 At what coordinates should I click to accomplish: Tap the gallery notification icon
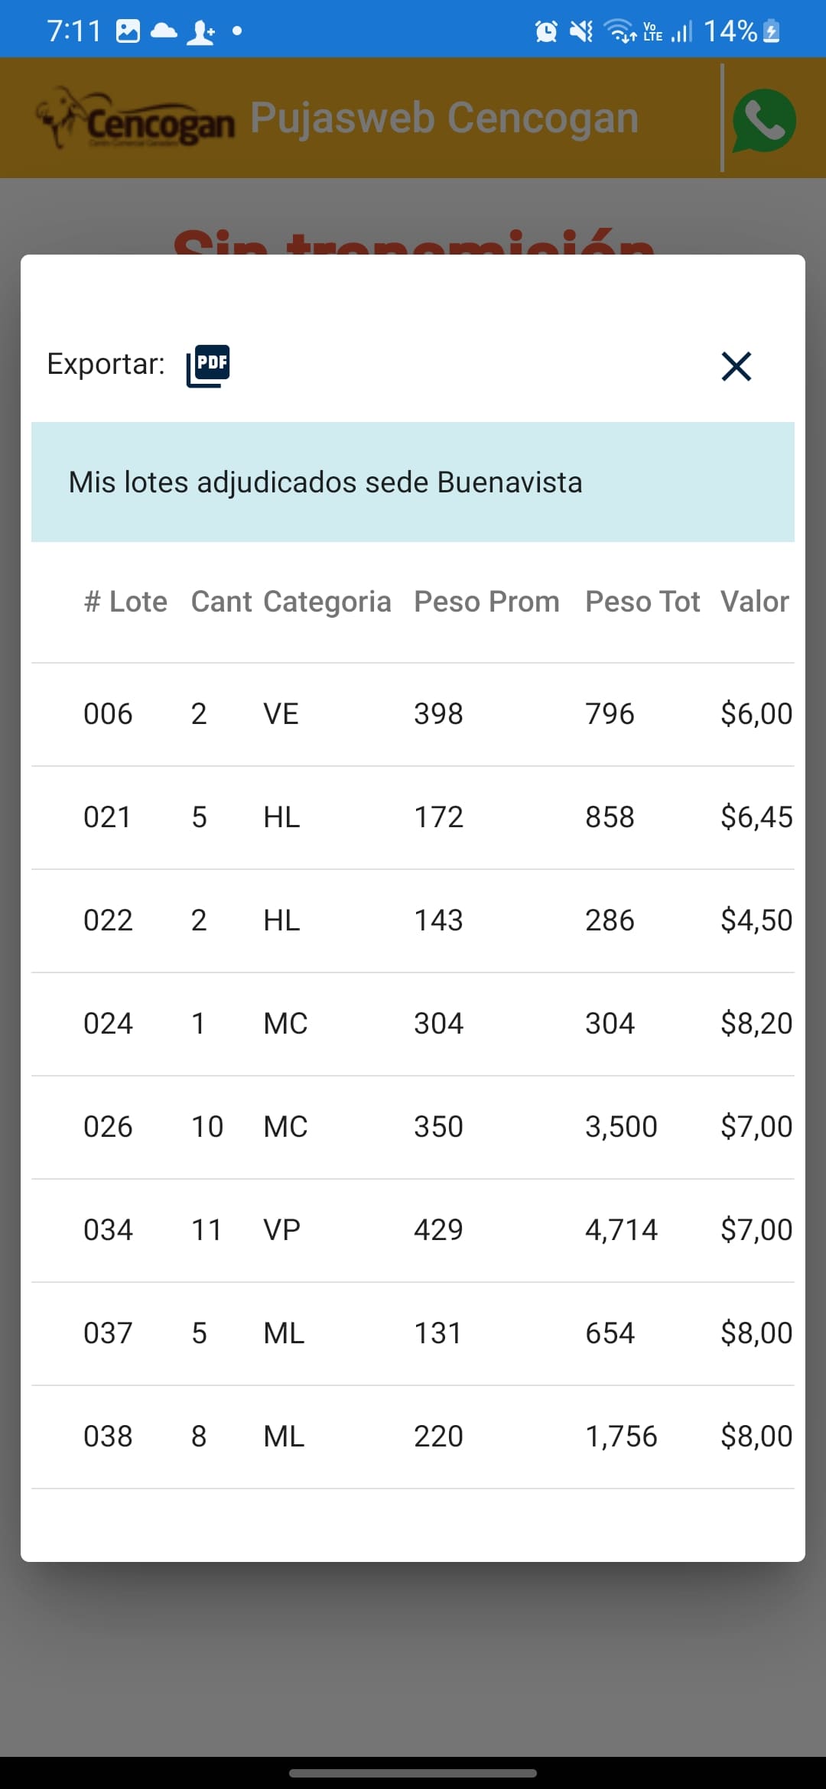128,31
